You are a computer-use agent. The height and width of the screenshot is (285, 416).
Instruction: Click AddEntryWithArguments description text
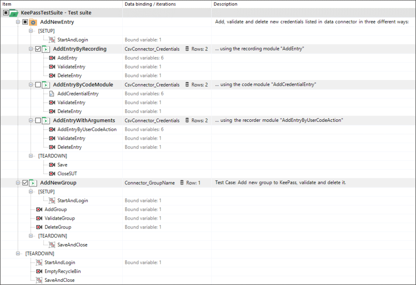(279, 120)
